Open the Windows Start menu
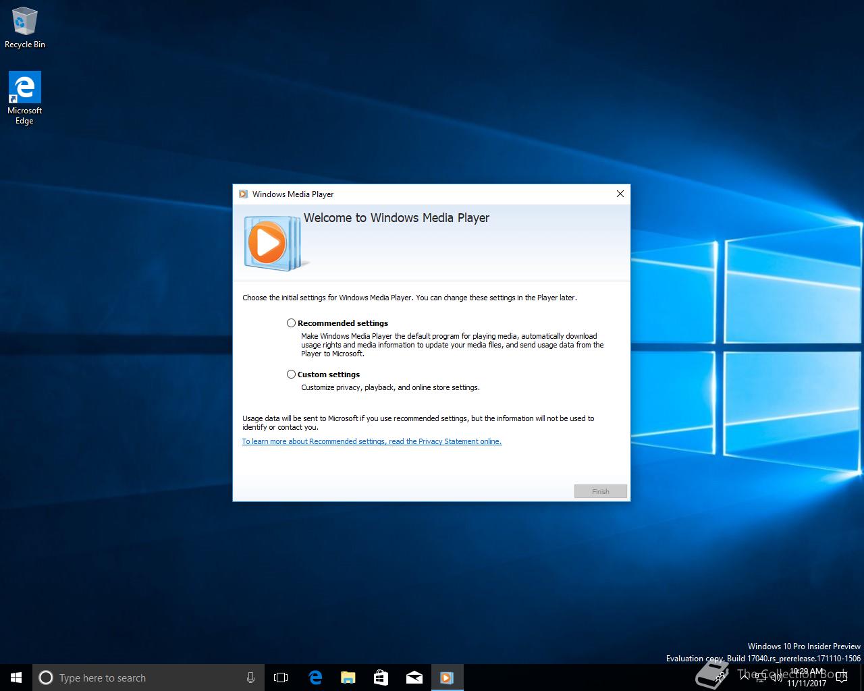 (16, 678)
